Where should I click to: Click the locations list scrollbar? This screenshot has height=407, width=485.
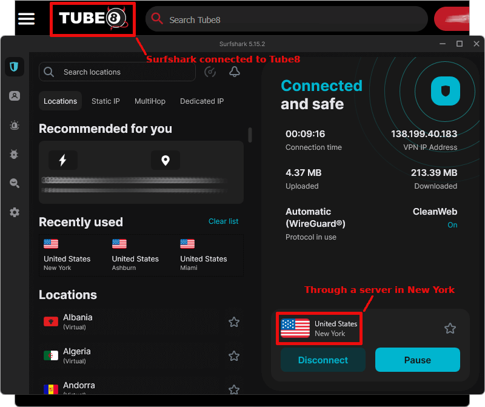point(250,135)
